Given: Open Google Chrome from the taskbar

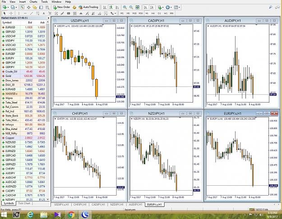Looking at the screenshot, I should 71,215.
